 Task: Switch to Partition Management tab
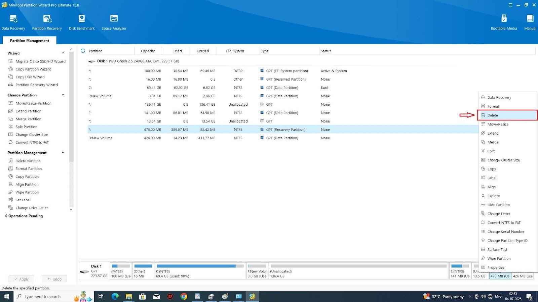30,41
